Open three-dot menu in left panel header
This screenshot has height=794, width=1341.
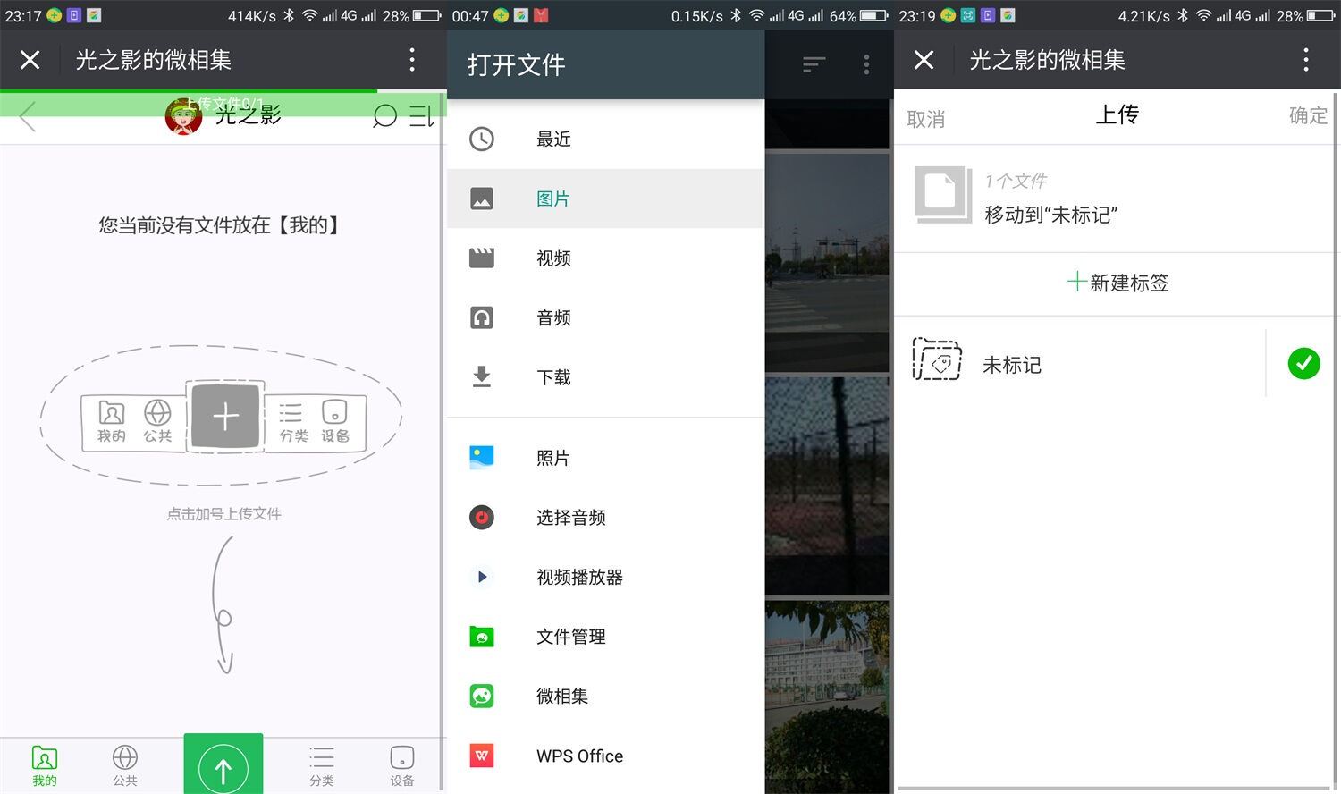click(412, 60)
